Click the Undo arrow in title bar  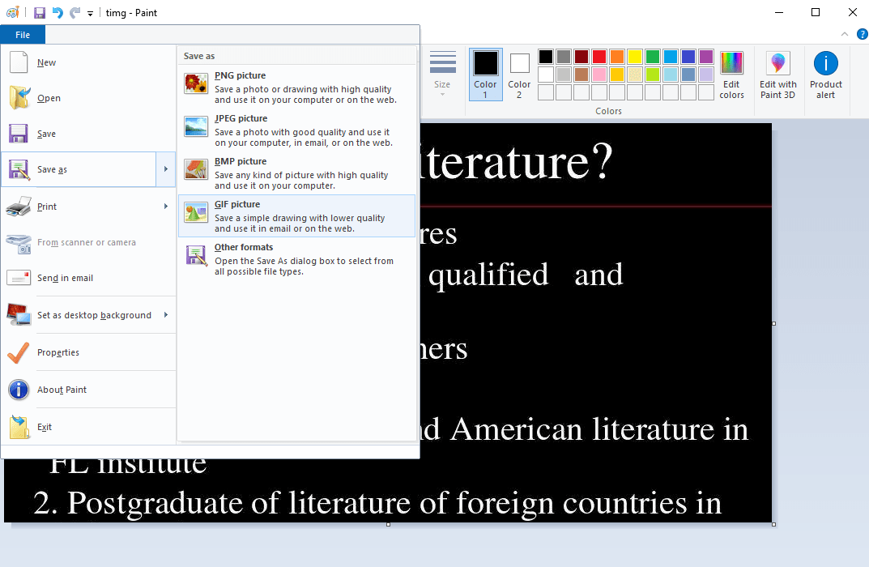click(57, 13)
